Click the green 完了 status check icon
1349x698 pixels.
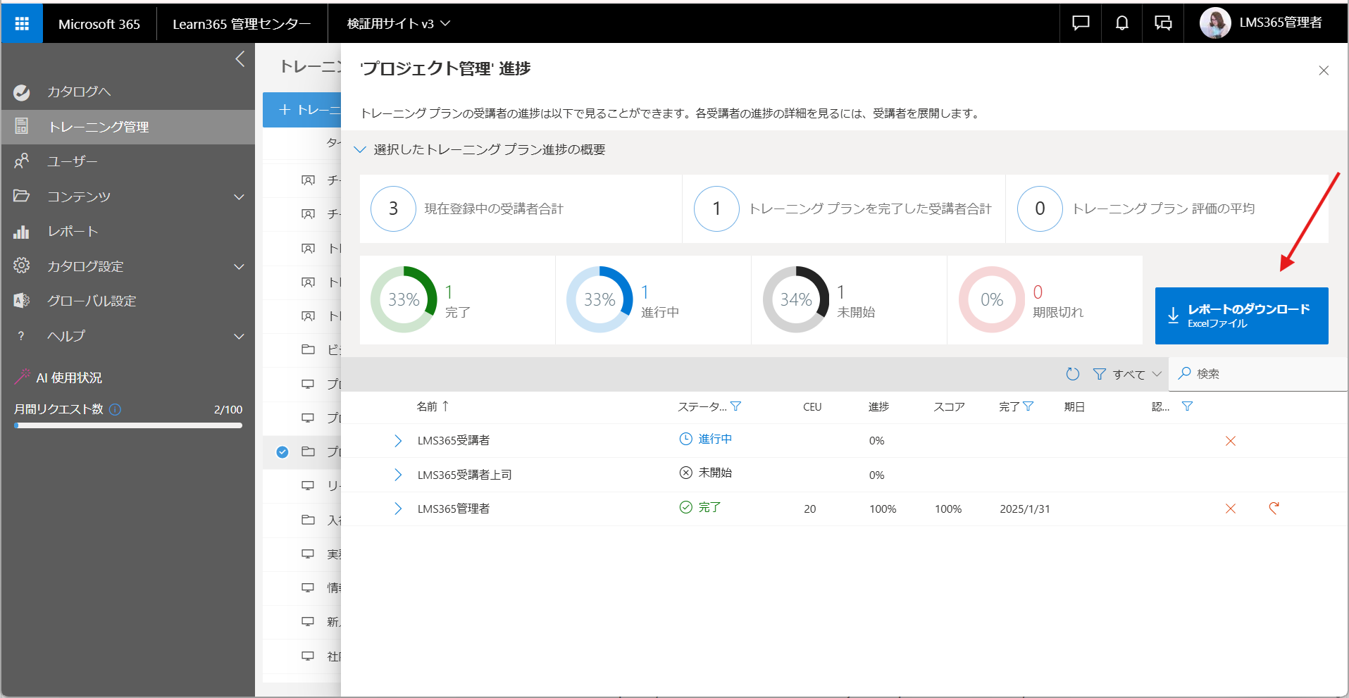685,507
